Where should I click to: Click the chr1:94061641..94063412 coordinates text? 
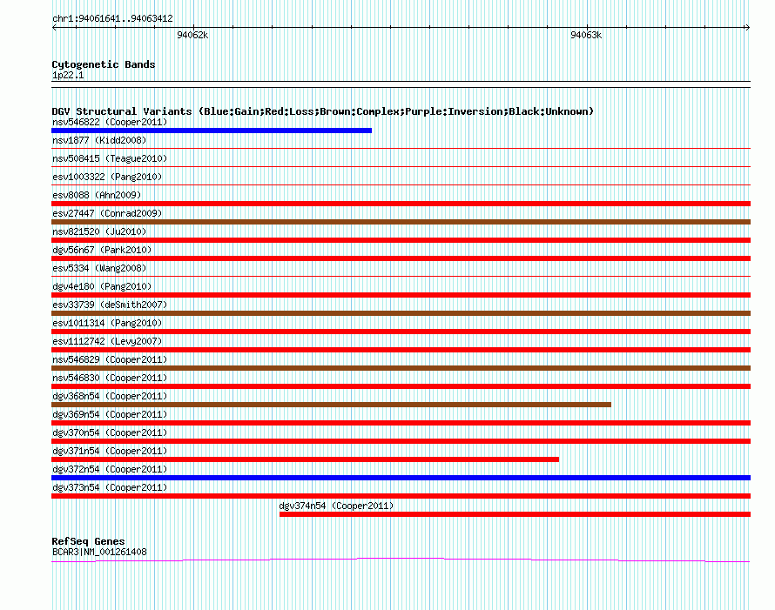pyautogui.click(x=112, y=18)
